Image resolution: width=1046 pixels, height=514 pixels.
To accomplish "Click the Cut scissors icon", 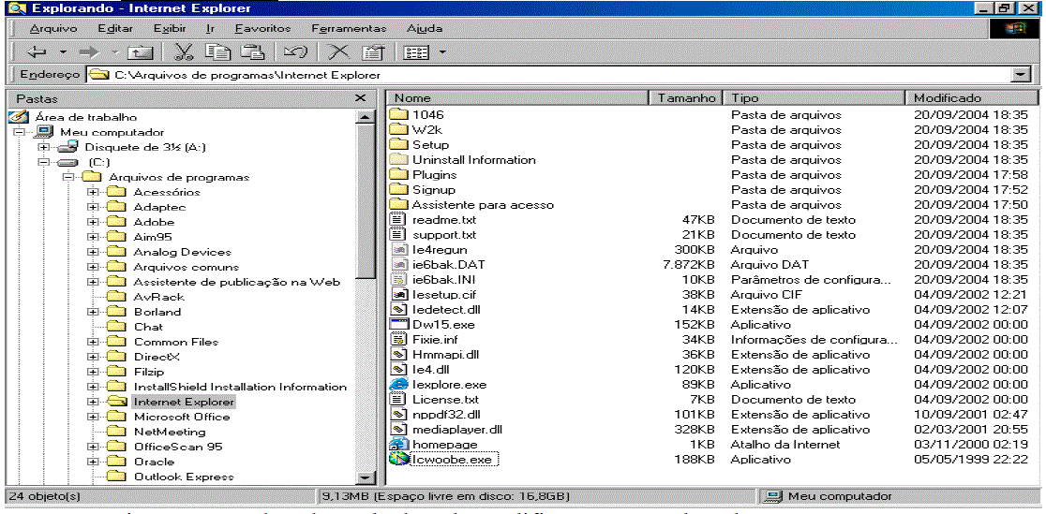I will [x=184, y=51].
